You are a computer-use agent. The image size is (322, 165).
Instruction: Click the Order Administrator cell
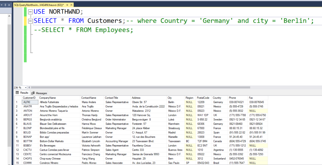[117, 119]
